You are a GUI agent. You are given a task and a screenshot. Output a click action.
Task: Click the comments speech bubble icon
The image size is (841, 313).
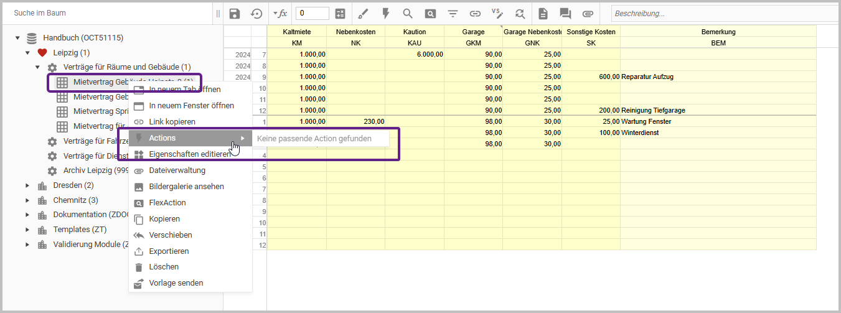565,14
